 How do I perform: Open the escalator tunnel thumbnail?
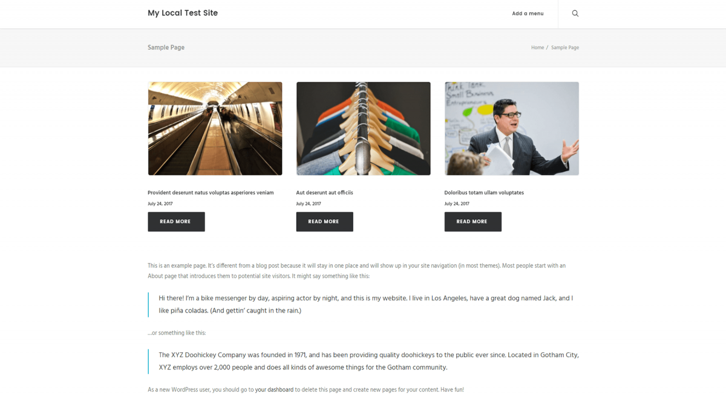pyautogui.click(x=215, y=129)
